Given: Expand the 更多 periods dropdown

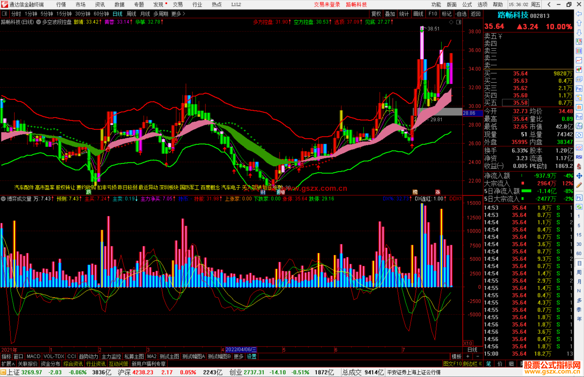Looking at the screenshot, I should (178, 14).
